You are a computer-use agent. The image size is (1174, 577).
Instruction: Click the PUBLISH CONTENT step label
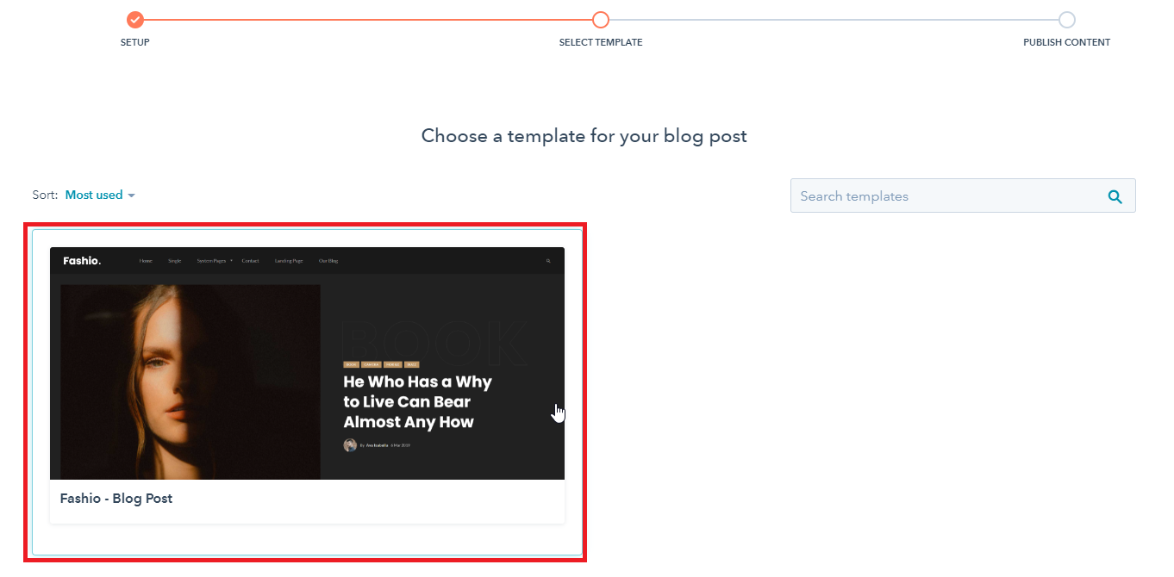(1067, 42)
